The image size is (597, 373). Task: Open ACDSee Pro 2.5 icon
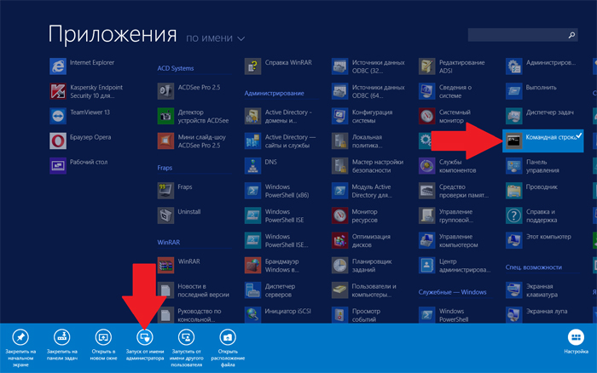click(x=165, y=91)
